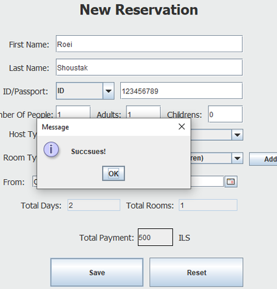This screenshot has height=289, width=277.
Task: Expand the ID/Passport type dropdown arrow
Action: [x=109, y=91]
